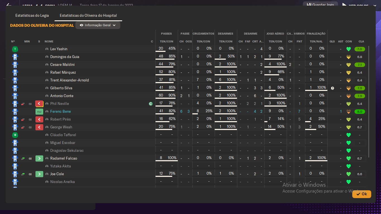Click Phil Neville's captain C badge

coord(151,104)
